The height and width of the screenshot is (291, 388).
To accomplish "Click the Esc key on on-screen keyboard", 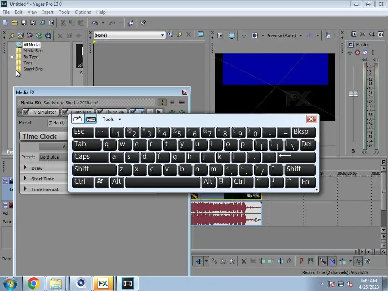I will (83, 132).
